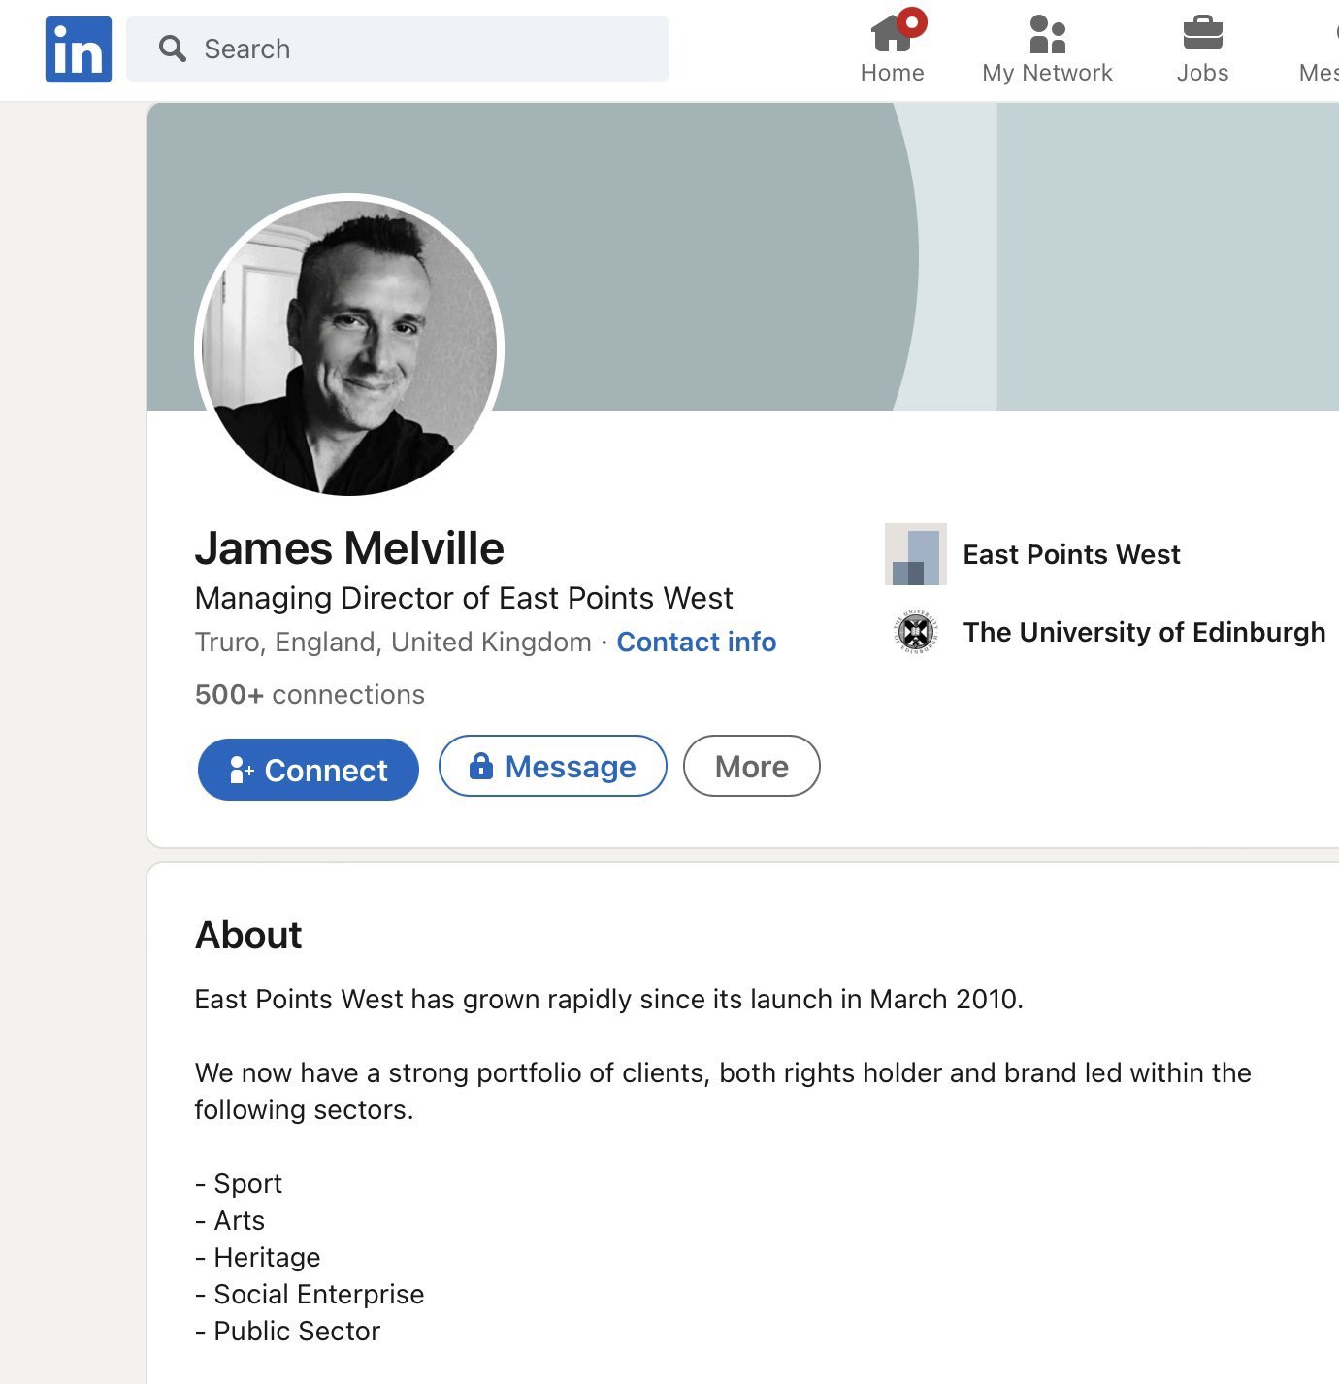Click the locked Message button
The height and width of the screenshot is (1384, 1339).
(x=553, y=766)
